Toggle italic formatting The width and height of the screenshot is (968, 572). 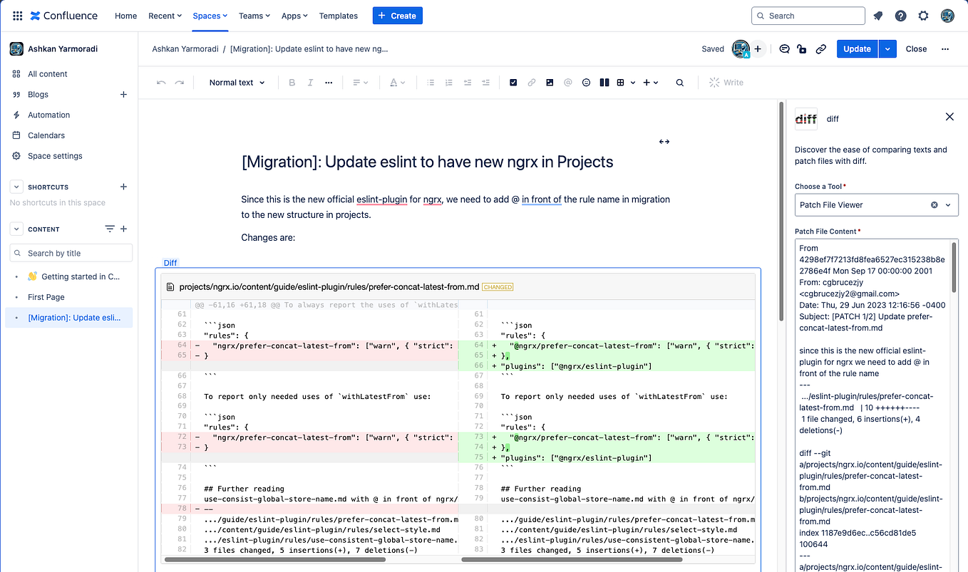tap(310, 83)
